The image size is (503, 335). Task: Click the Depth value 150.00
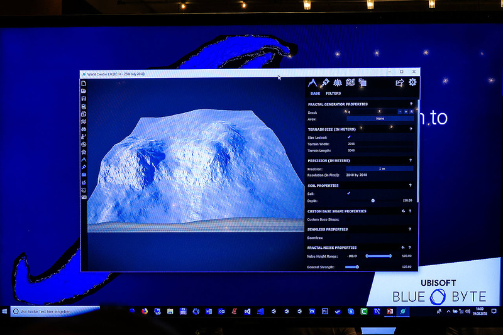tap(407, 200)
